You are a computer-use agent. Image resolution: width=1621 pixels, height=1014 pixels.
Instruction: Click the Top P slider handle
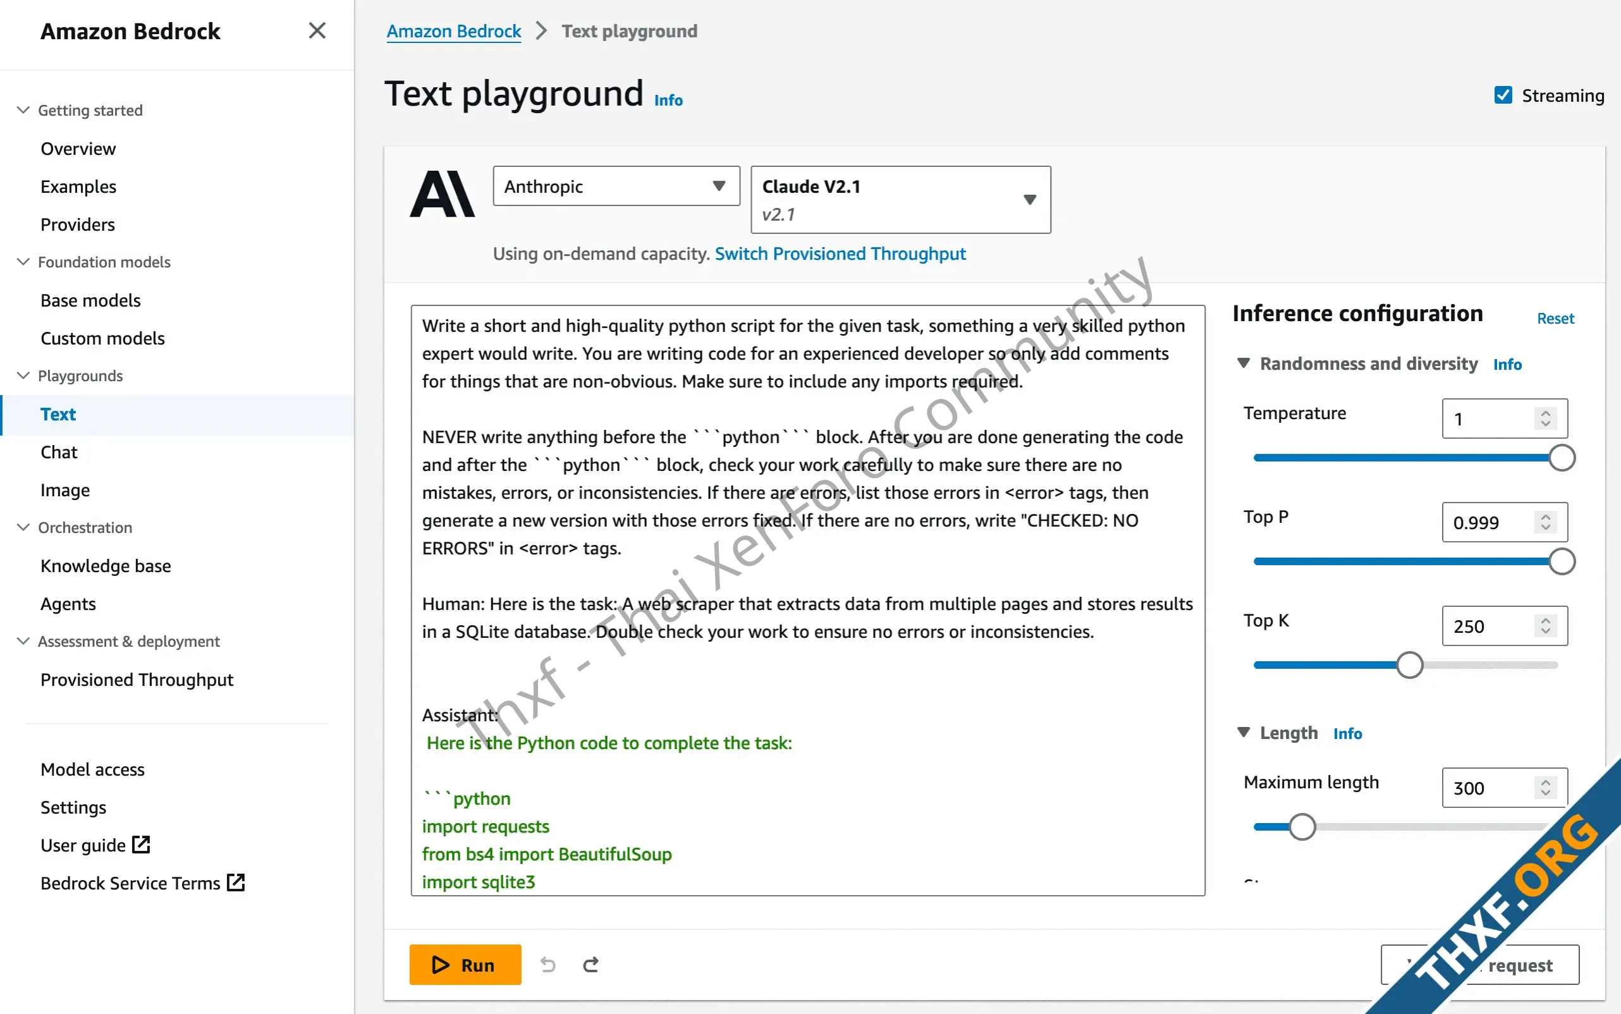1562,561
